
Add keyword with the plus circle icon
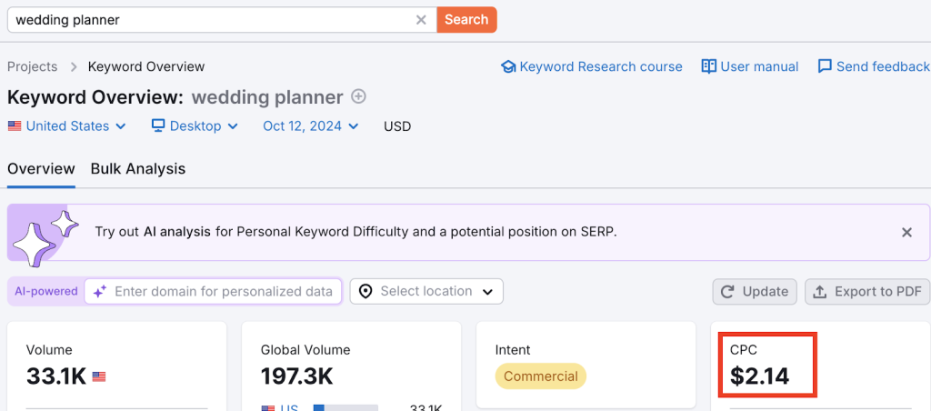point(358,96)
